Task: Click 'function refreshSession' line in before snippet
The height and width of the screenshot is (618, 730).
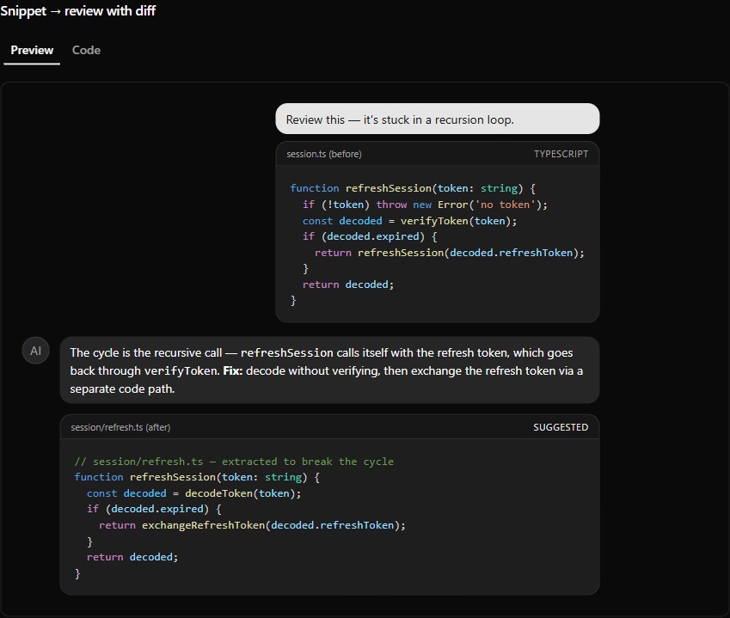Action: pos(413,188)
